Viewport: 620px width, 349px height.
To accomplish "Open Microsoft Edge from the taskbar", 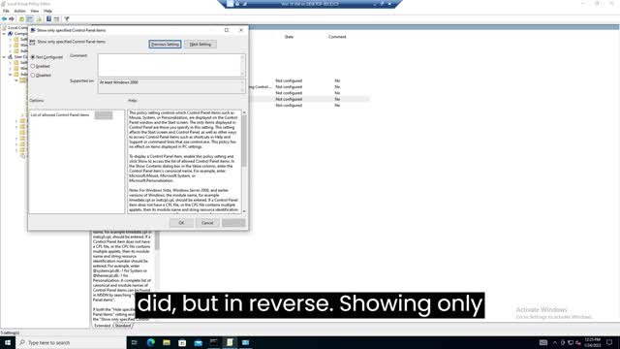I will click(x=151, y=342).
